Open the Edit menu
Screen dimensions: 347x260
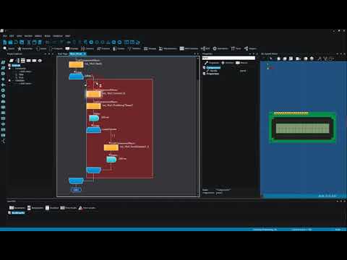pos(12,36)
